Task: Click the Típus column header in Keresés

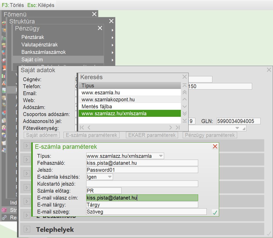Action: pos(130,85)
